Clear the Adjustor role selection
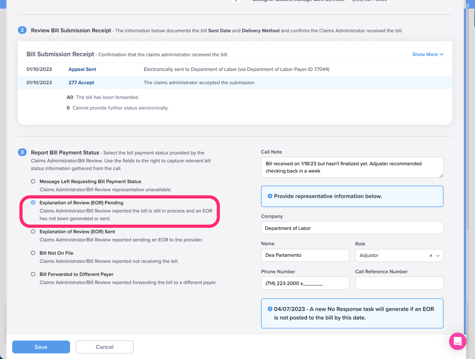 point(431,255)
